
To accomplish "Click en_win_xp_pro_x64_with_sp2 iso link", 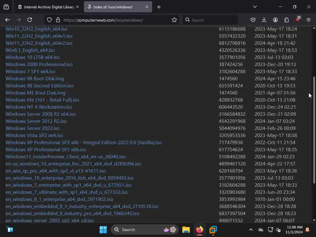I will [56, 171].
